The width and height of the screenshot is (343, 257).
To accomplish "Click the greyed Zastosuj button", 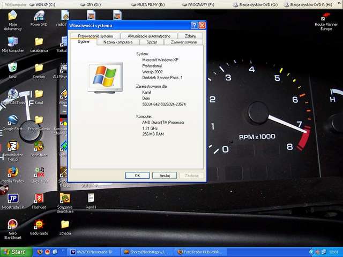I will click(x=192, y=176).
